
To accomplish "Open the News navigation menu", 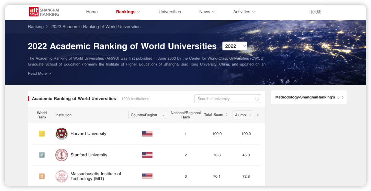I will click(x=207, y=12).
